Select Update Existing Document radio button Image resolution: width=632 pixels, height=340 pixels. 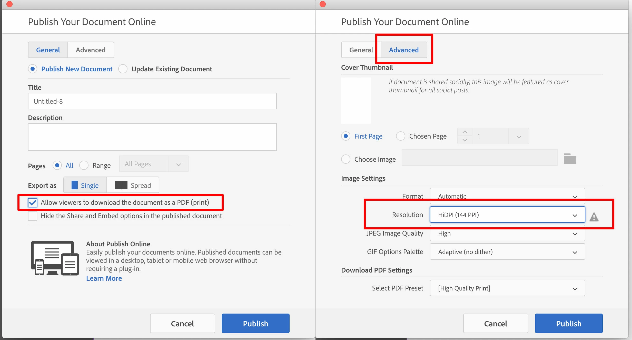click(x=123, y=69)
